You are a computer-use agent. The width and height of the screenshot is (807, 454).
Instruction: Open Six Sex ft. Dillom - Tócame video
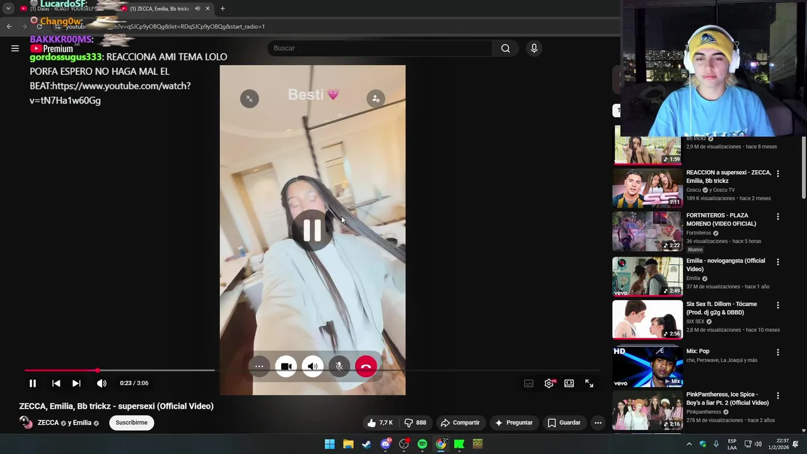click(721, 308)
